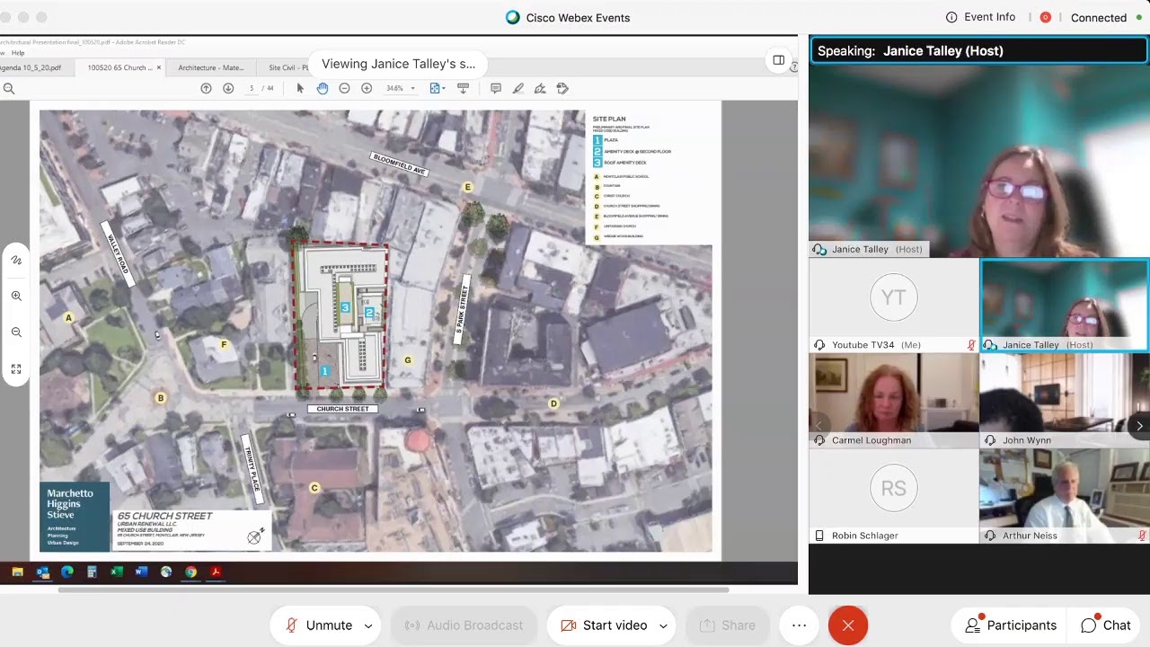Click next page down arrow in Acrobat
The height and width of the screenshot is (647, 1150).
click(x=228, y=88)
